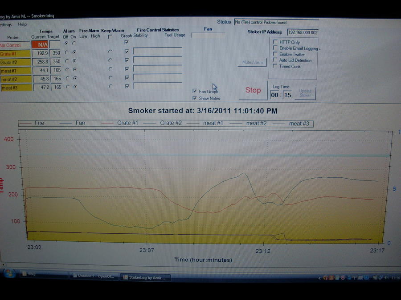Open the Settings menu
The height and width of the screenshot is (300, 401).
click(x=6, y=24)
